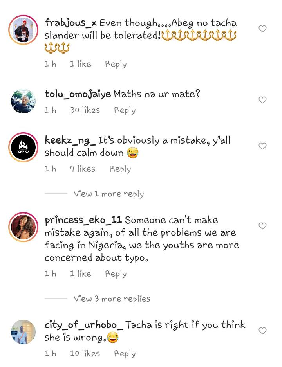Open the tolu_omojaiye username link
Image resolution: width=282 pixels, height=367 pixels.
point(78,94)
